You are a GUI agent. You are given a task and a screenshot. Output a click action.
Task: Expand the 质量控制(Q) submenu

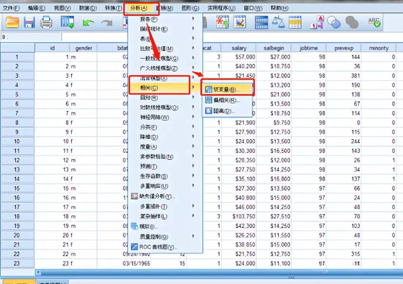[x=165, y=237]
